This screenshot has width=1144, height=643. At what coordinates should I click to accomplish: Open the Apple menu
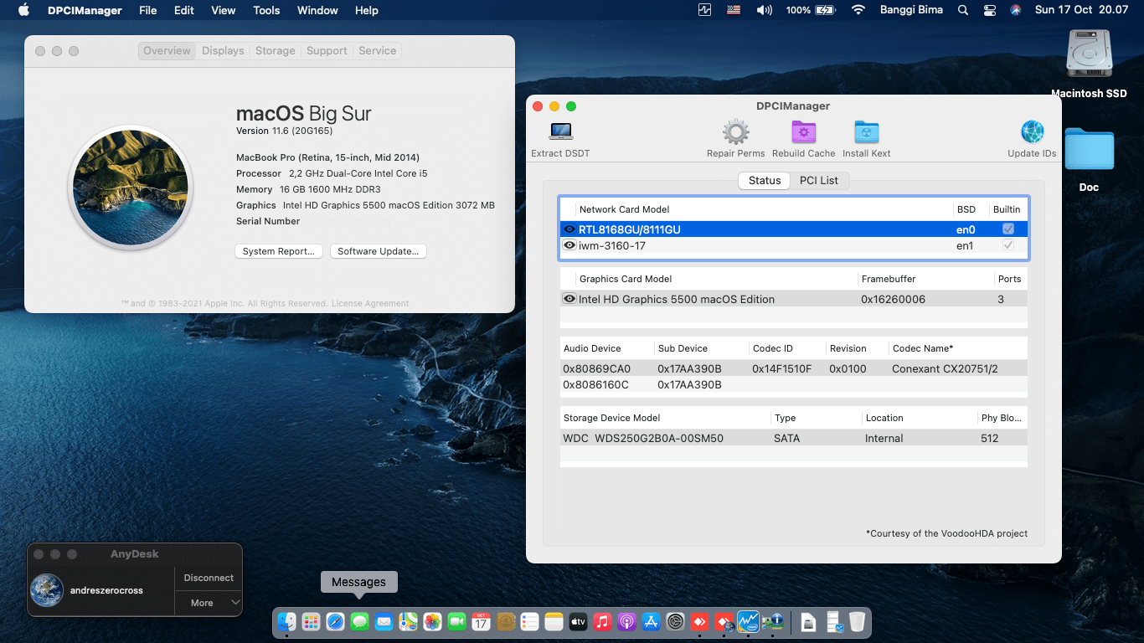click(23, 10)
